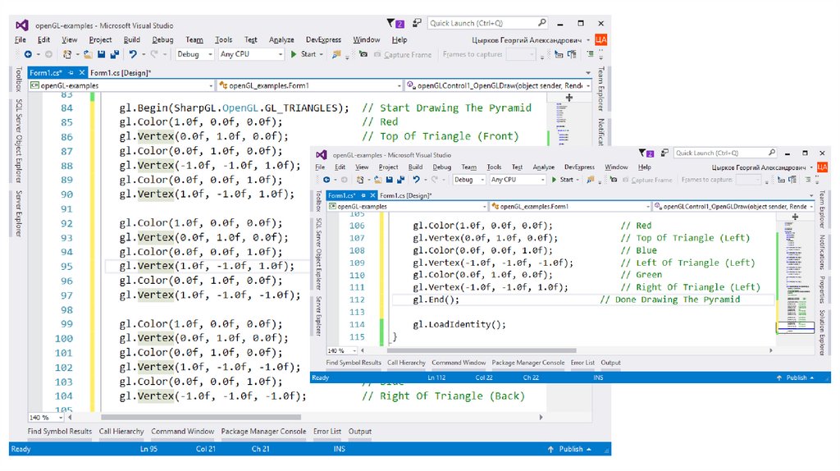Viewport: 840px width, 471px height.
Task: Click Publish in the foreground window status bar
Action: 796,377
